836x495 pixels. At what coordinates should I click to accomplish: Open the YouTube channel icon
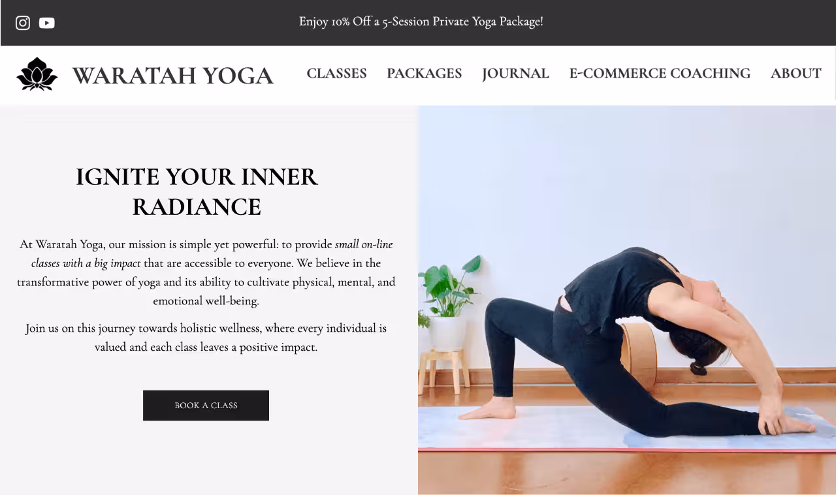click(x=46, y=23)
